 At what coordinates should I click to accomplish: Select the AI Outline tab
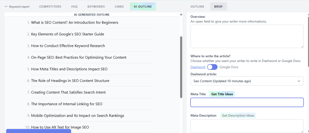pyautogui.click(x=143, y=7)
